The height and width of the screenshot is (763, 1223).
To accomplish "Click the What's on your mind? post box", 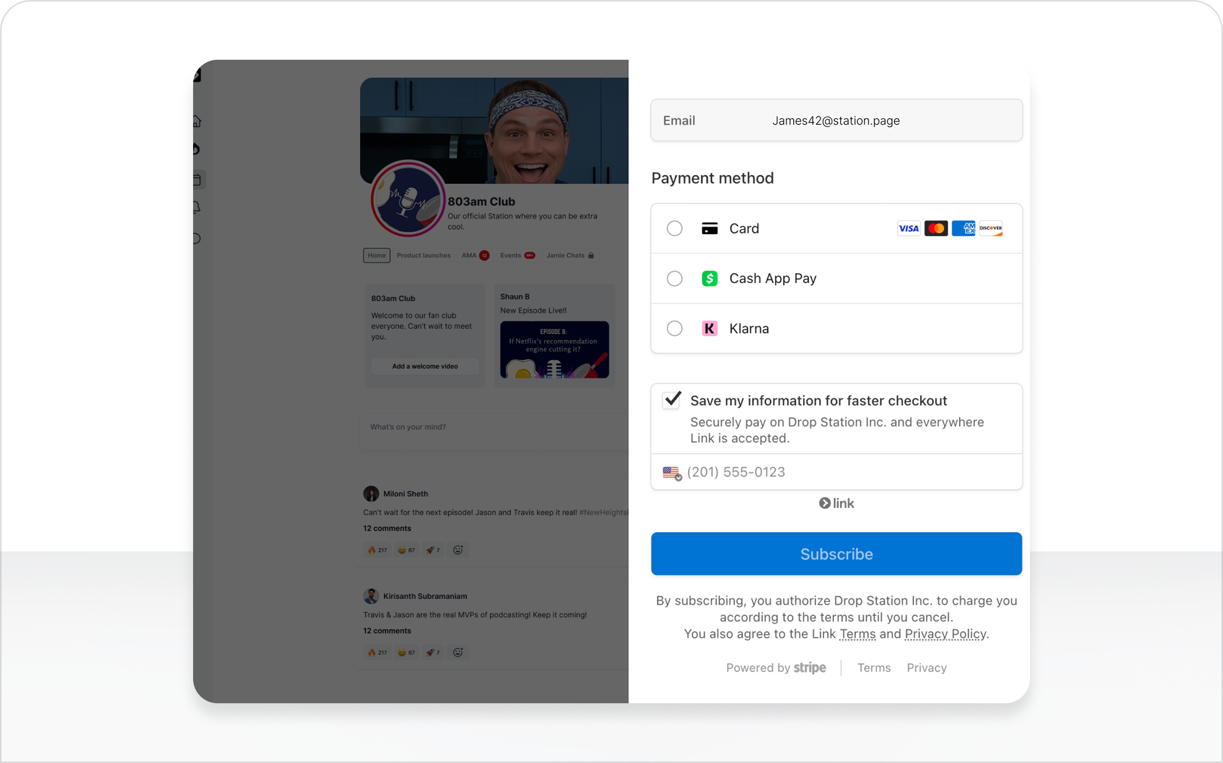I will 495,431.
